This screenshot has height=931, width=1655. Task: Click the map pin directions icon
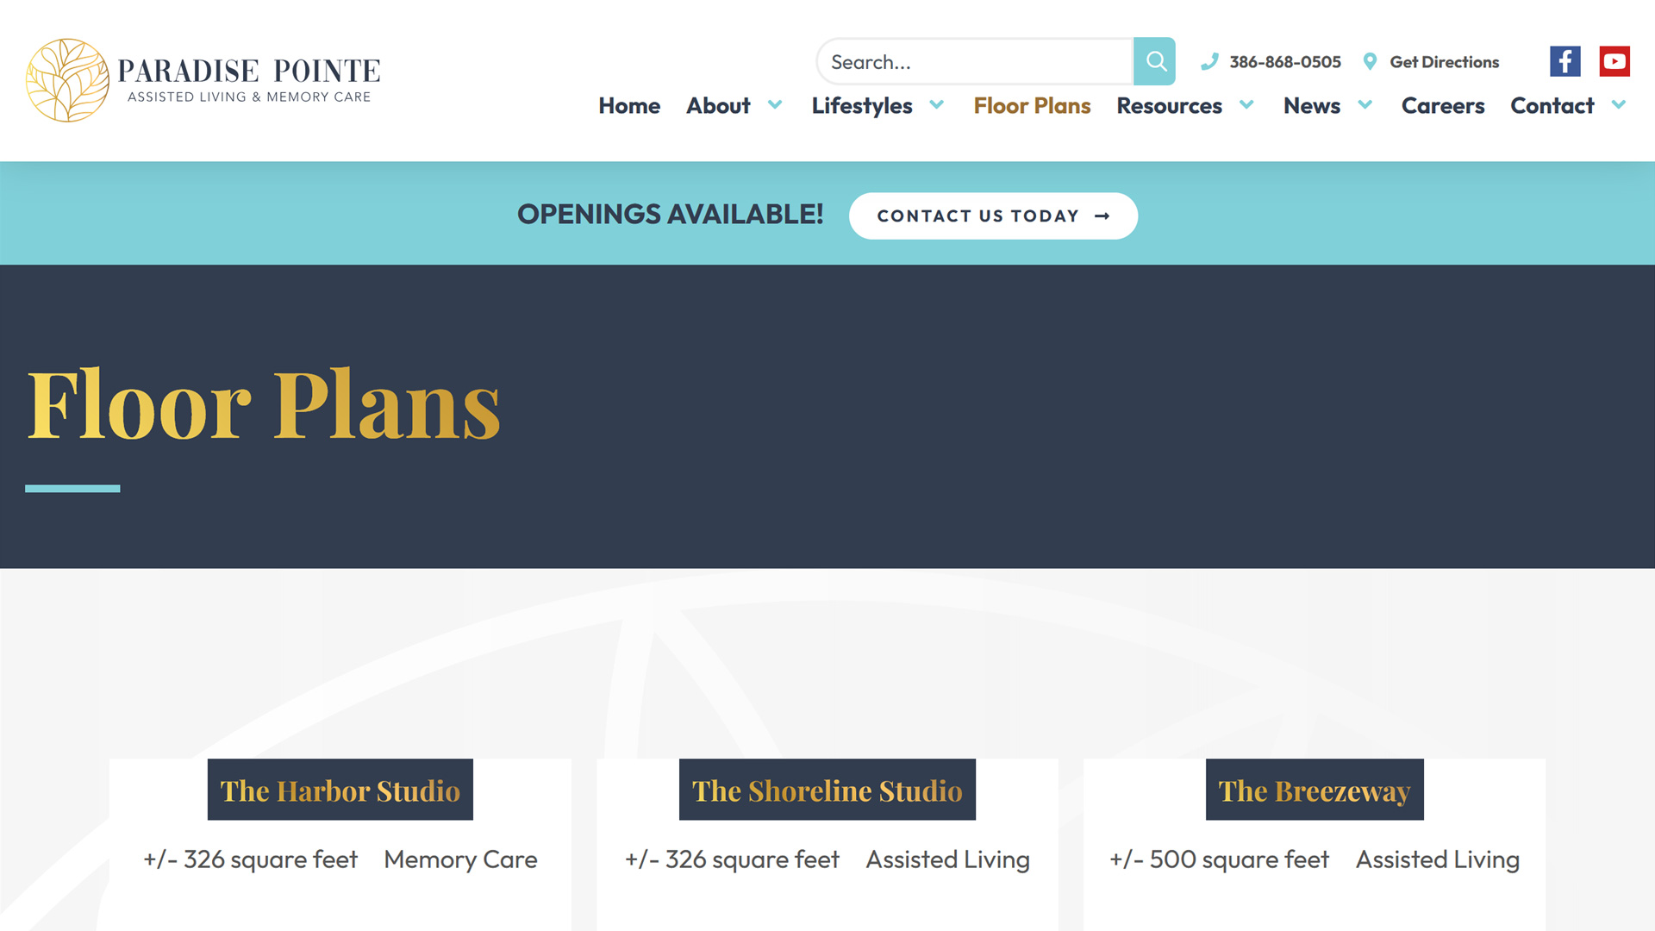[x=1370, y=61]
